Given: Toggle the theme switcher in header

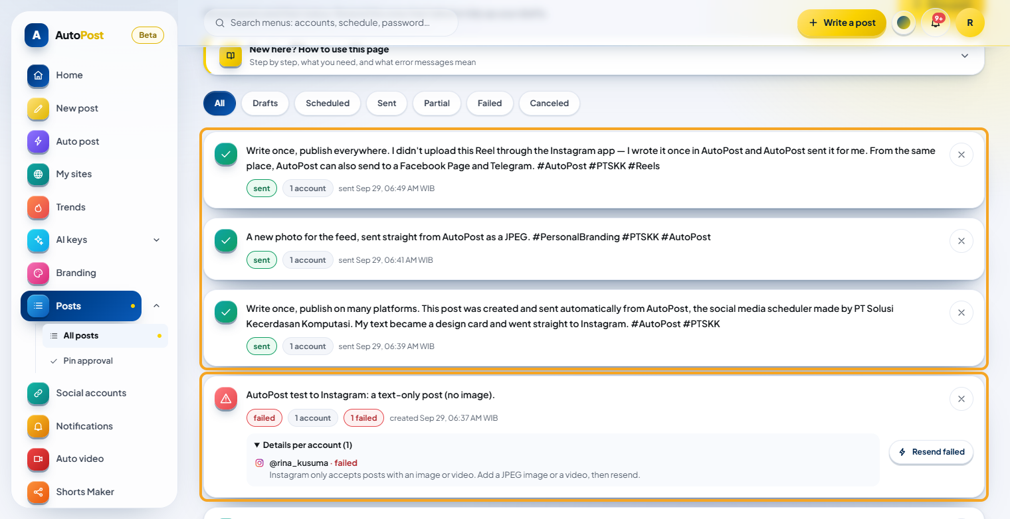Looking at the screenshot, I should point(904,23).
